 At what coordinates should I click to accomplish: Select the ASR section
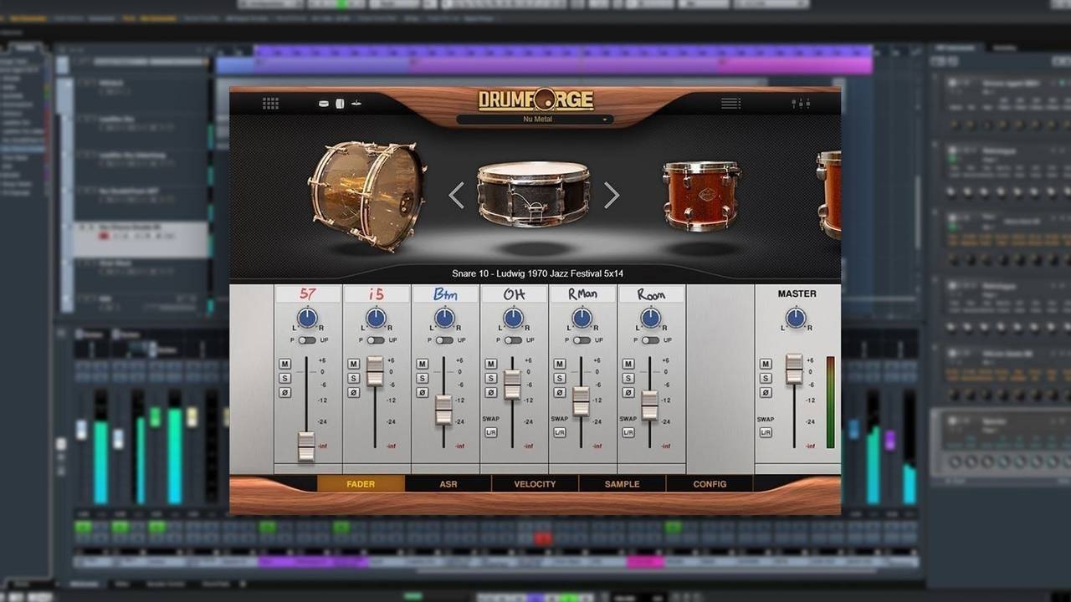[x=448, y=483]
